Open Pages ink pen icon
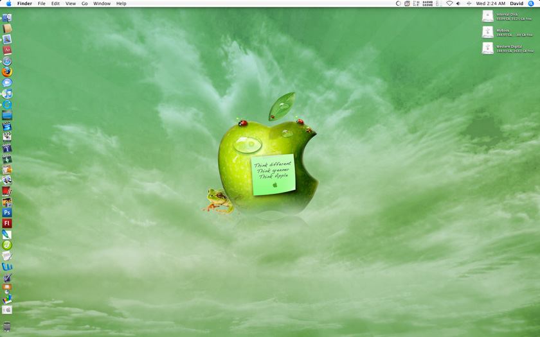The width and height of the screenshot is (540, 337). tap(7, 277)
